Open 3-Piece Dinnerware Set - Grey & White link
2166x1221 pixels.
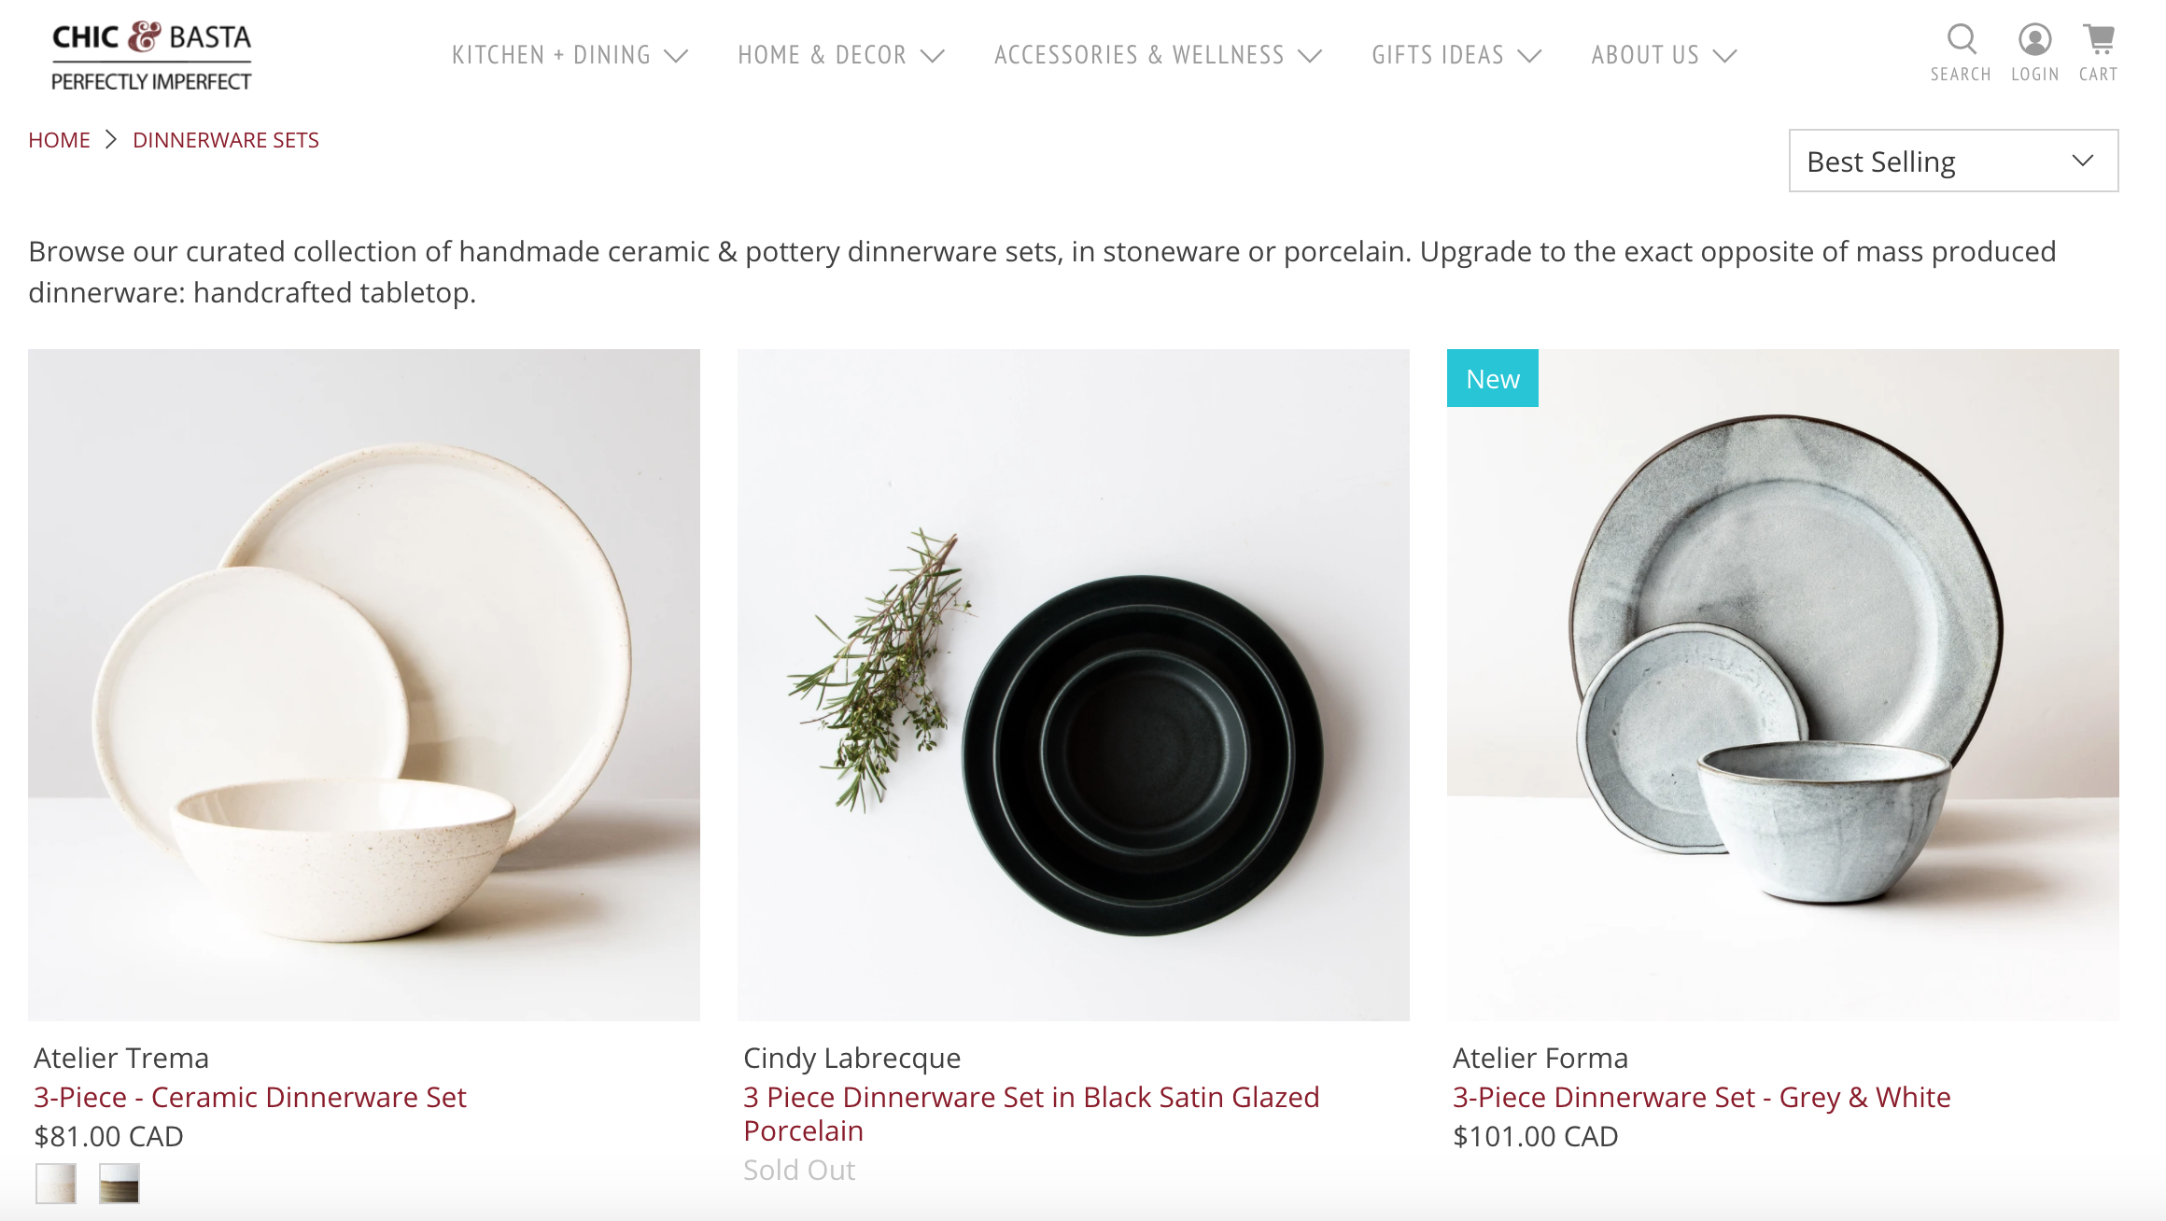point(1701,1097)
